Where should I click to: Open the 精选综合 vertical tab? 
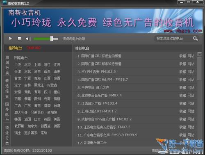click(7, 89)
